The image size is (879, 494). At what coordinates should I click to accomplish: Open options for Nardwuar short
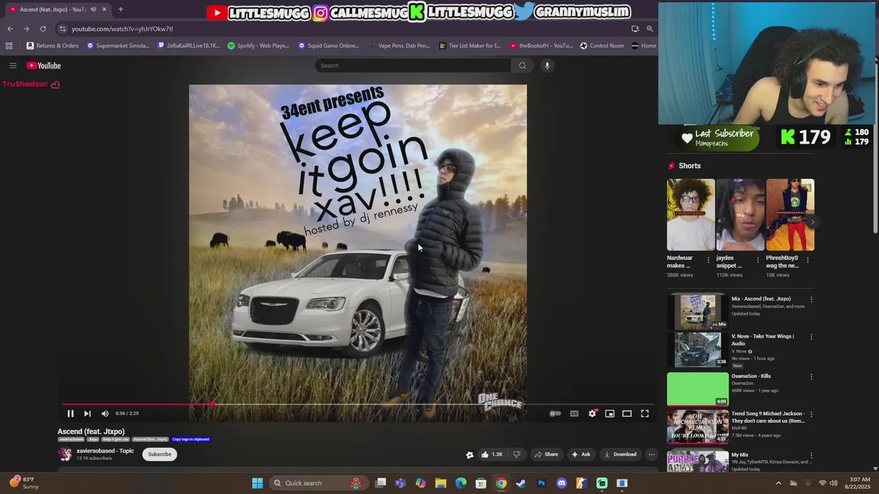(709, 260)
